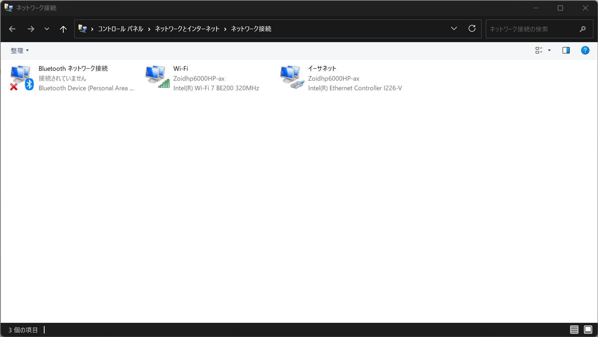Click the search magnifier icon
Screen dimensions: 598x337
tap(583, 29)
